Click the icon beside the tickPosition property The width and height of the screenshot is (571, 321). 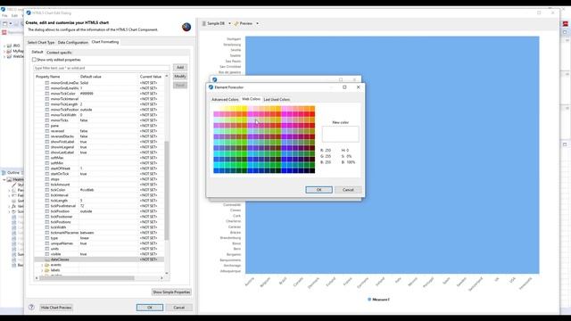[47, 211]
